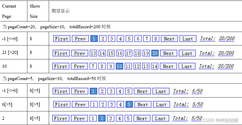Click the highlighted page 20 button
The height and width of the screenshot is (125, 242).
pyautogui.click(x=155, y=53)
